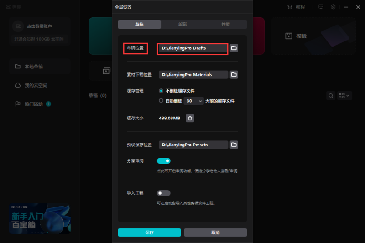This screenshot has width=365, height=243.
Task: Click the search magnifier icon for drafts
Action: (x=331, y=96)
